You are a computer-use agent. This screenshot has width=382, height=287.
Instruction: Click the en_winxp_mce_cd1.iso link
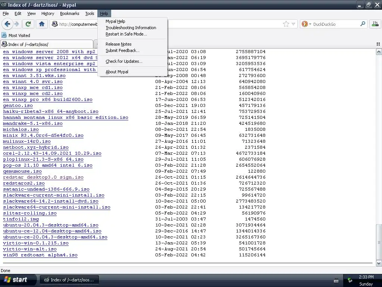point(33,87)
